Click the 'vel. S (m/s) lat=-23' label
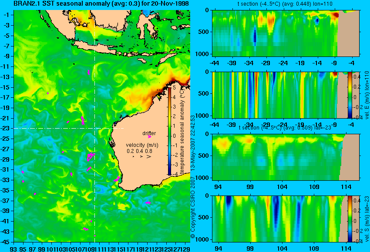Viewport: 370px width, 252px height. (367, 219)
